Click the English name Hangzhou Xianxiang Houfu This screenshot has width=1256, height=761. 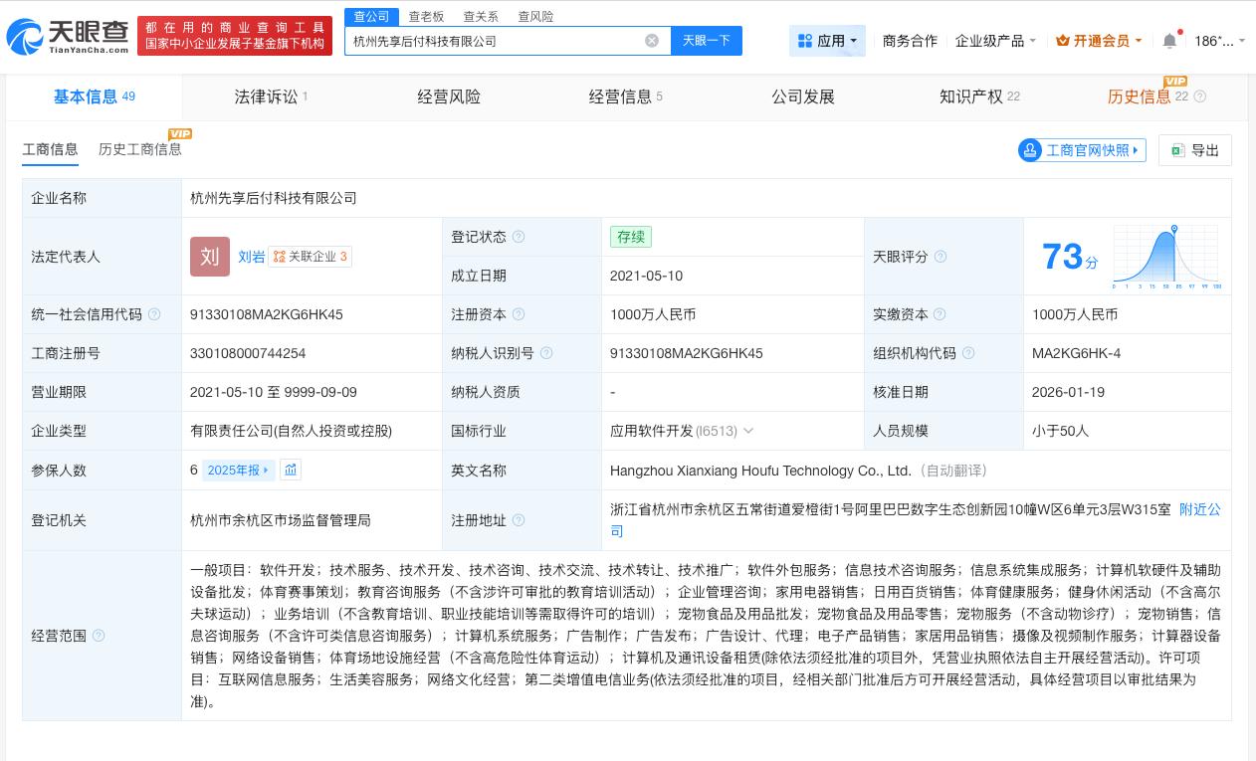point(760,471)
